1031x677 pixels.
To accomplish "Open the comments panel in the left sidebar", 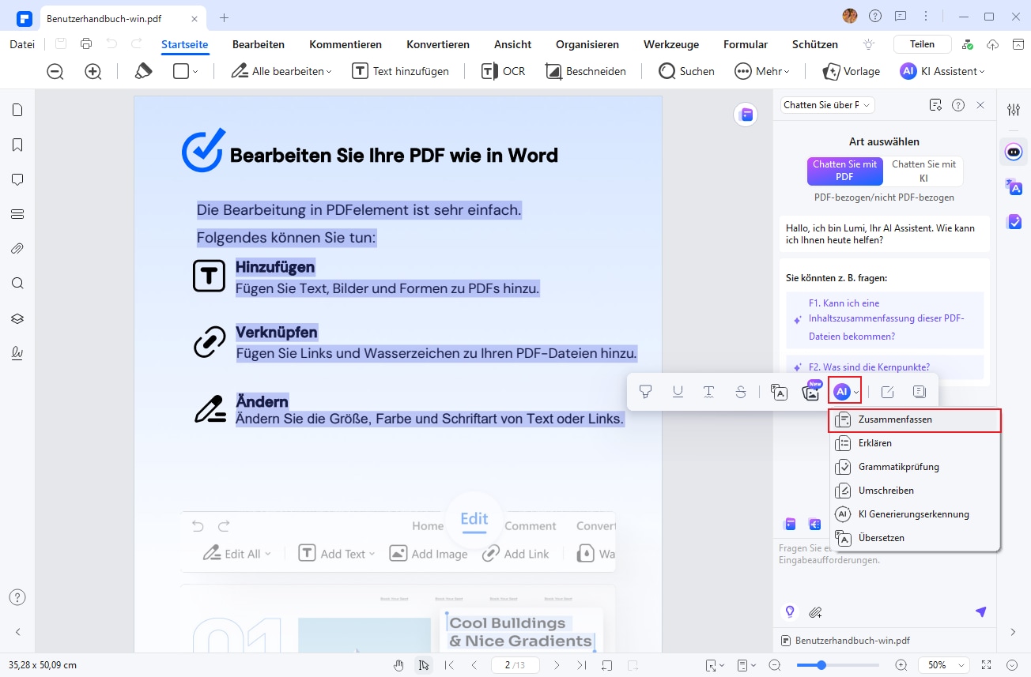I will 17,179.
